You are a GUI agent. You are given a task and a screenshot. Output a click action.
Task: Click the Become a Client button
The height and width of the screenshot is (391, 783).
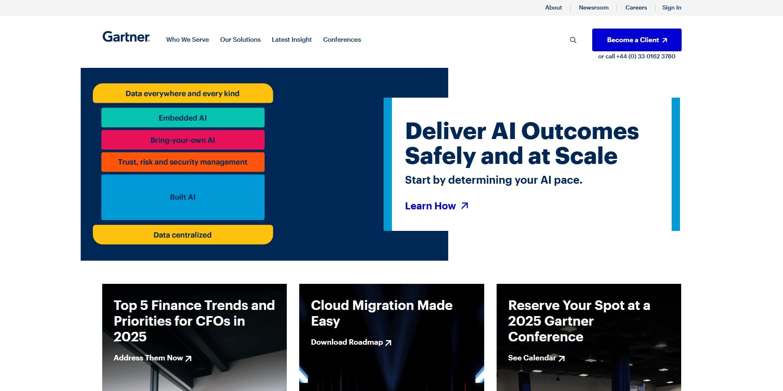tap(637, 40)
